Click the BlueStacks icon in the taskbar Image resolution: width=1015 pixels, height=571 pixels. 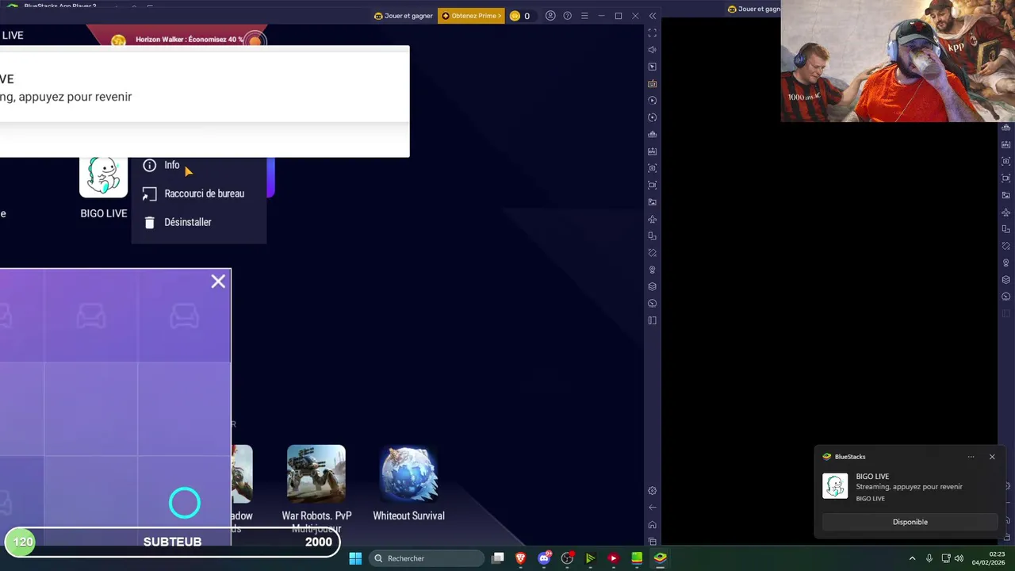tap(660, 558)
